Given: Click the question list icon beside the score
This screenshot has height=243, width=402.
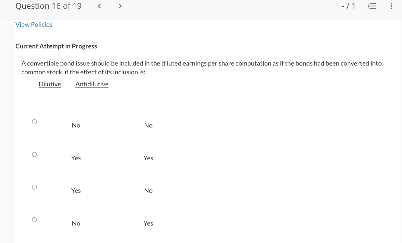Looking at the screenshot, I should pyautogui.click(x=372, y=6).
